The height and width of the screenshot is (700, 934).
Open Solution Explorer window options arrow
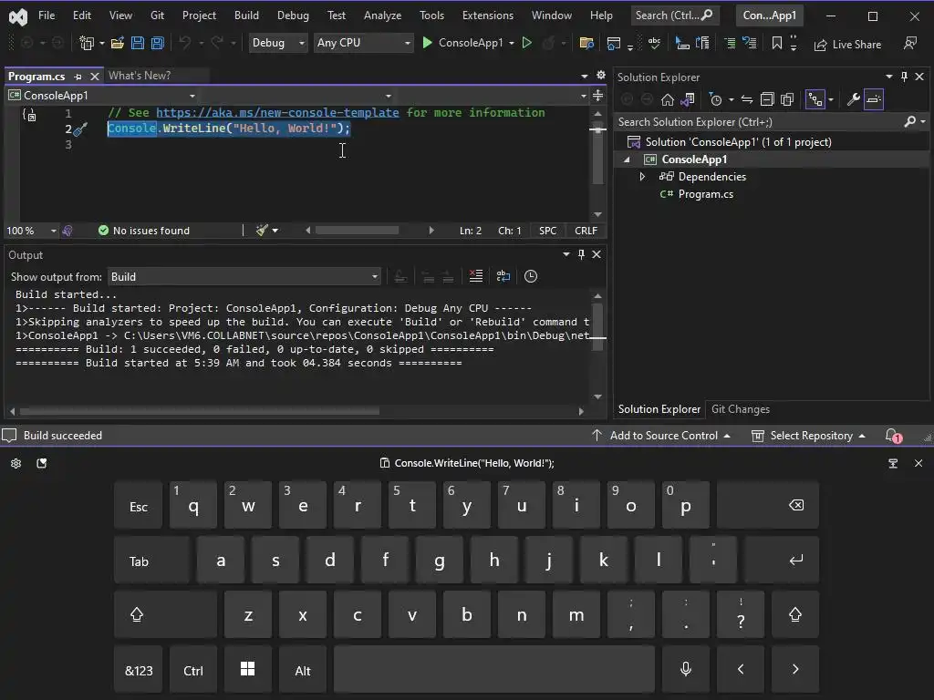(x=888, y=77)
